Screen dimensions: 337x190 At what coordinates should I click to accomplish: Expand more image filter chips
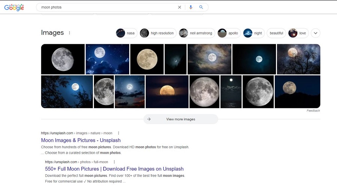pos(316,33)
